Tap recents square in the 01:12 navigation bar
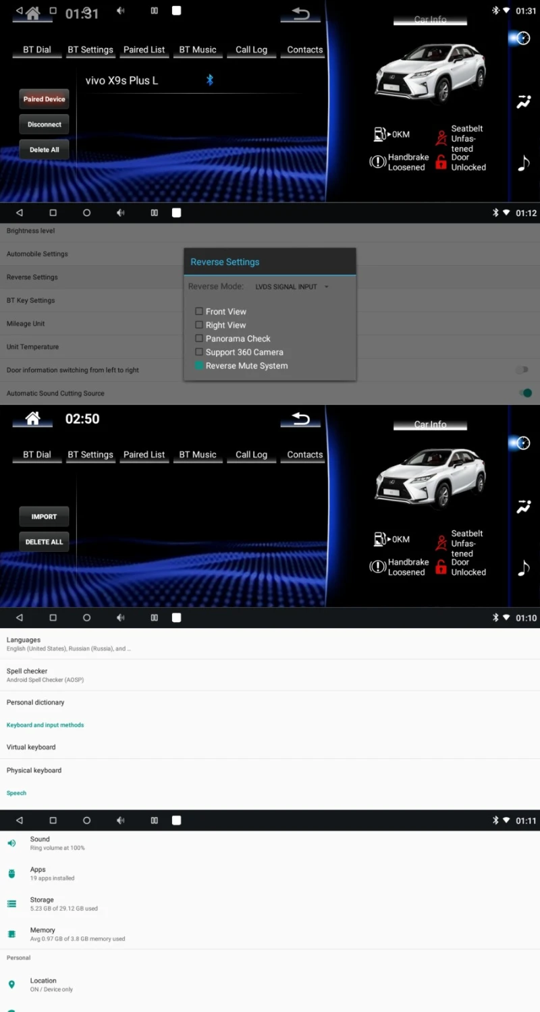Image resolution: width=540 pixels, height=1012 pixels. click(x=53, y=213)
